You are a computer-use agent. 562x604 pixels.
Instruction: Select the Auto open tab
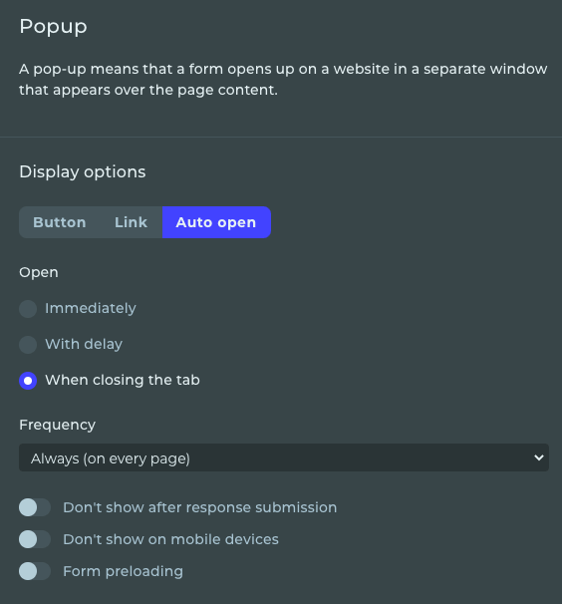pos(216,222)
